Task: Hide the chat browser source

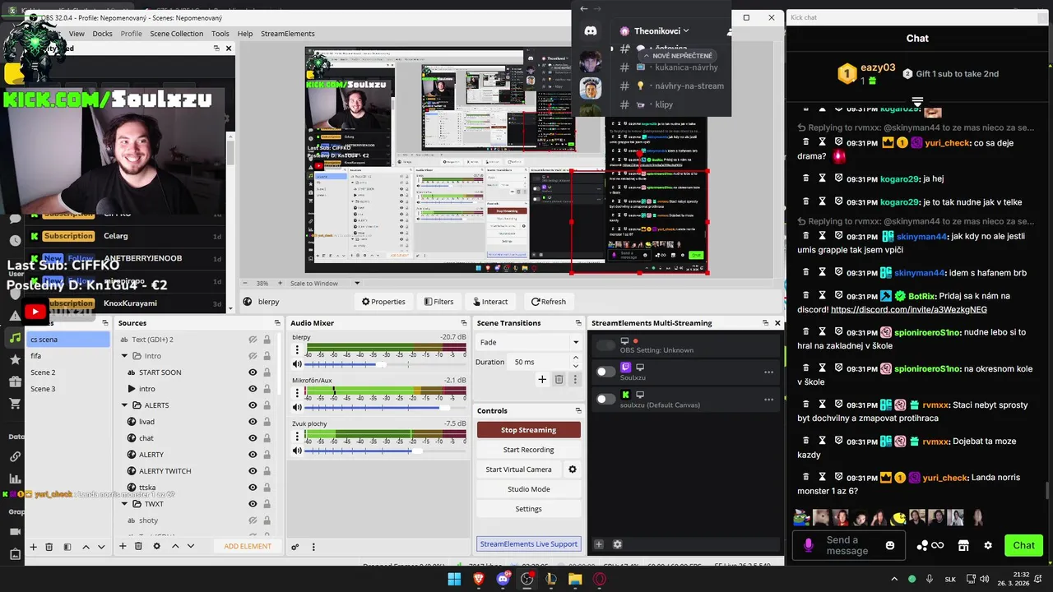Action: click(x=253, y=438)
